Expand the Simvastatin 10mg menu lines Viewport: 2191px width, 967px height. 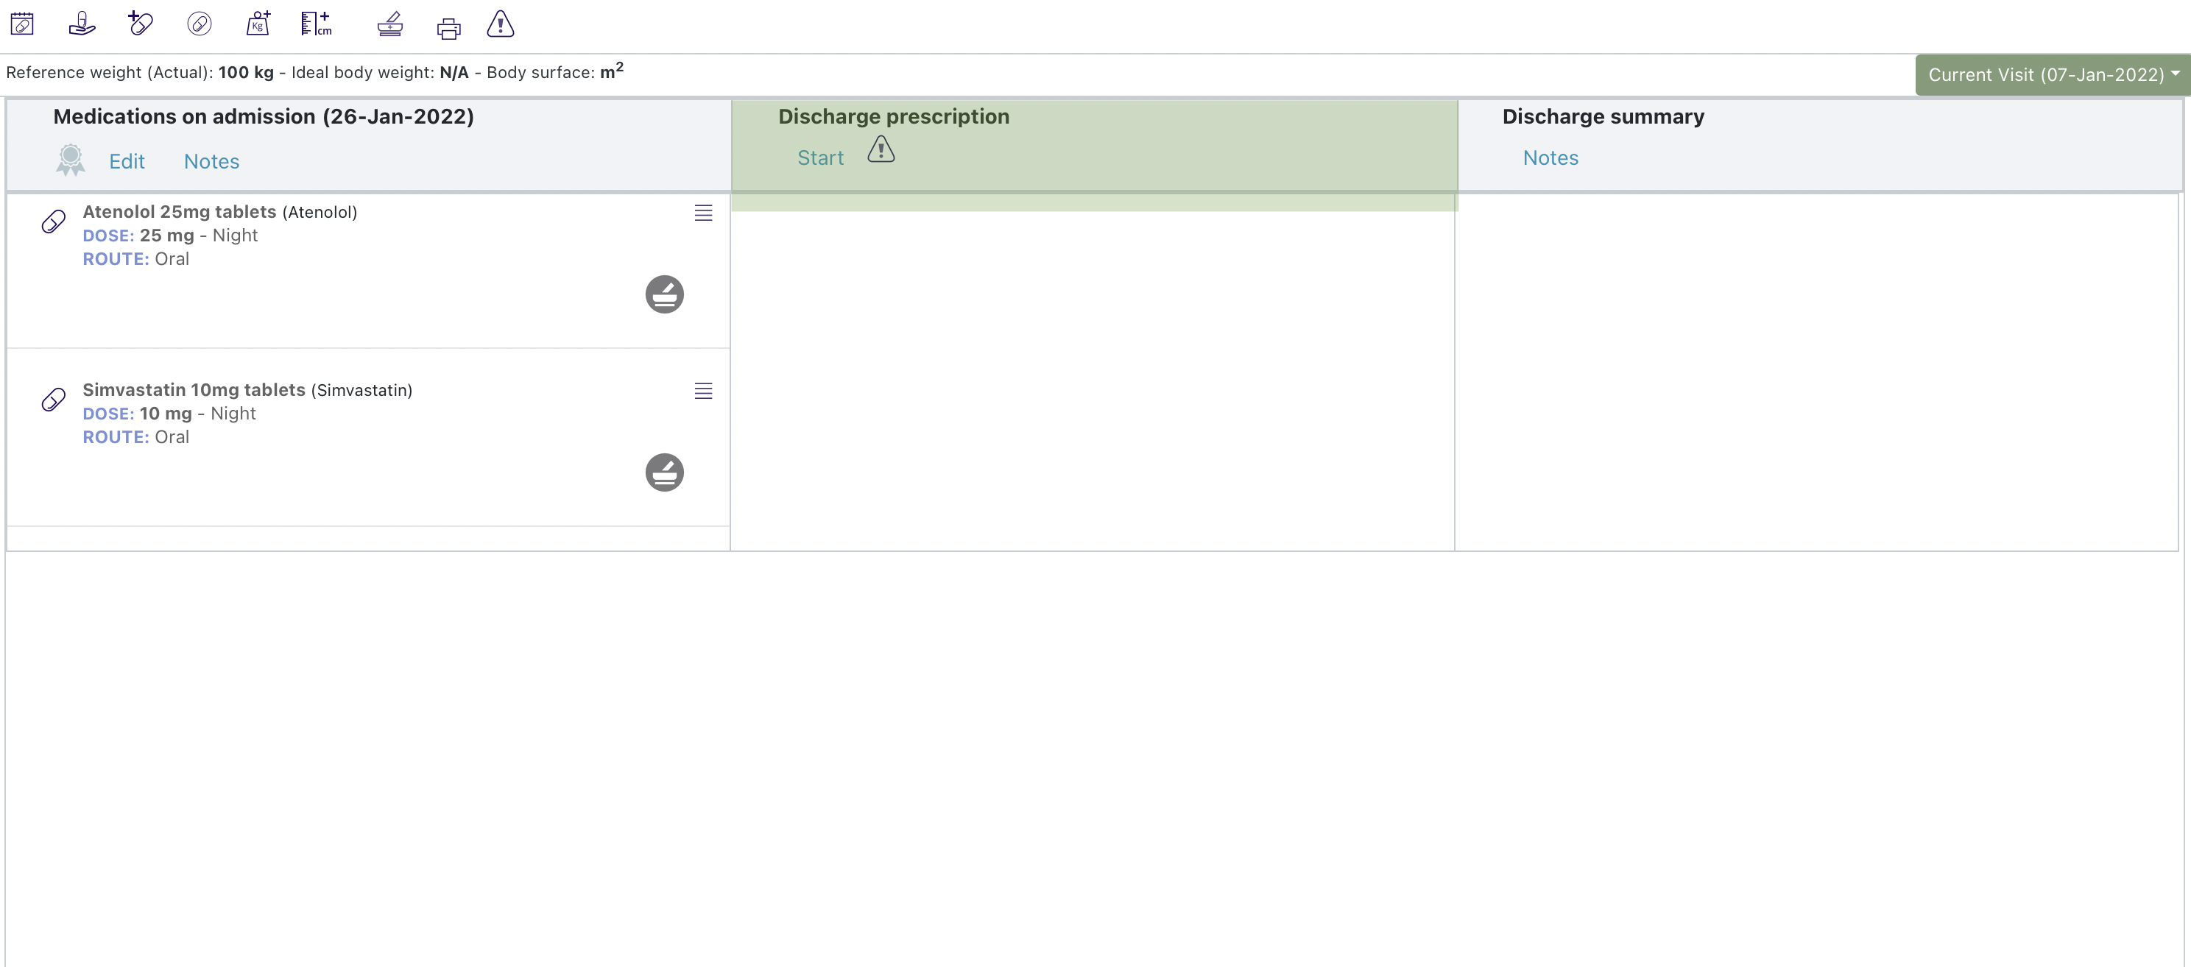702,390
